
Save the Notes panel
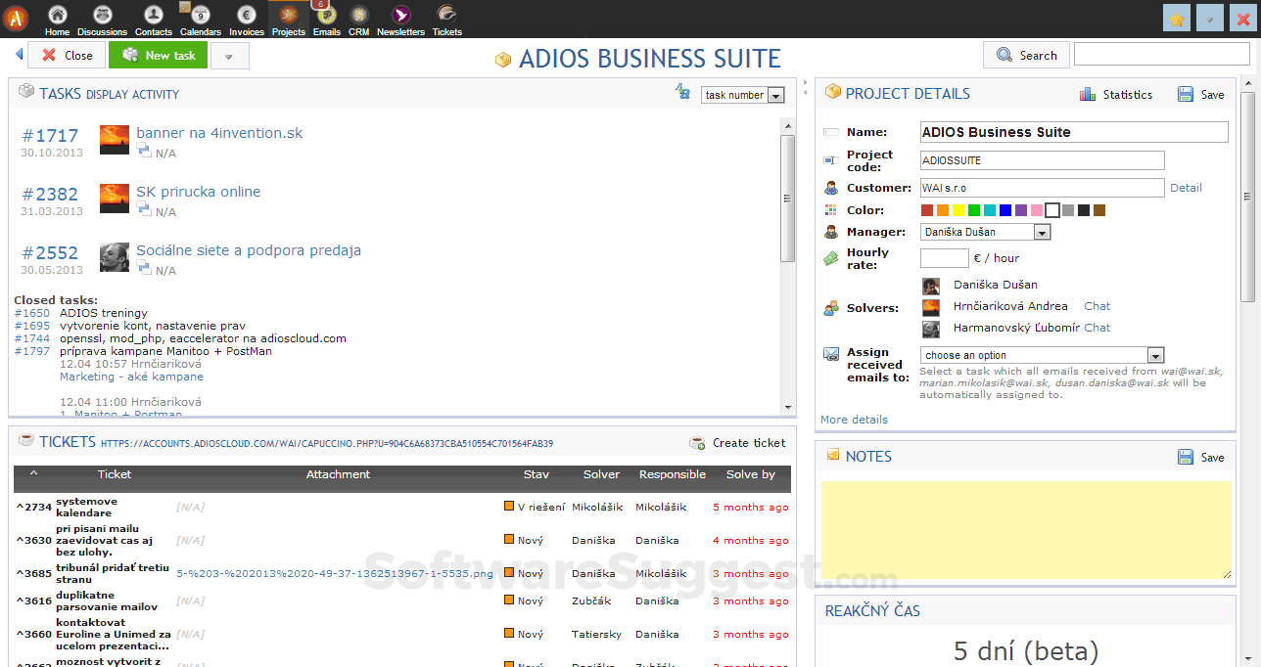[1201, 457]
